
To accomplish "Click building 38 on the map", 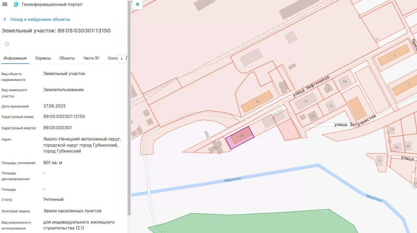I will pyautogui.click(x=257, y=101).
